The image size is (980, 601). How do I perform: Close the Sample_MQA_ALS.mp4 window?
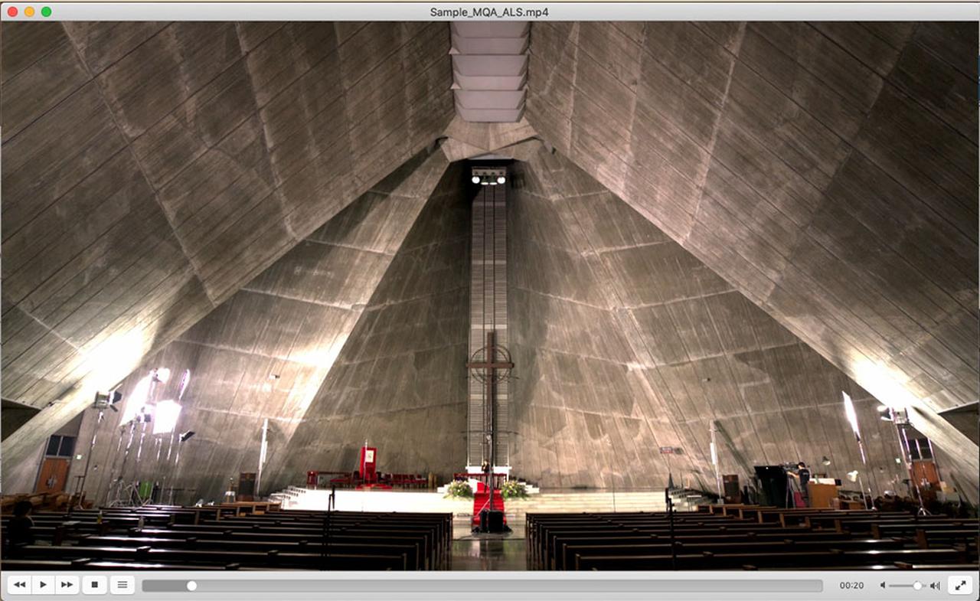[13, 11]
